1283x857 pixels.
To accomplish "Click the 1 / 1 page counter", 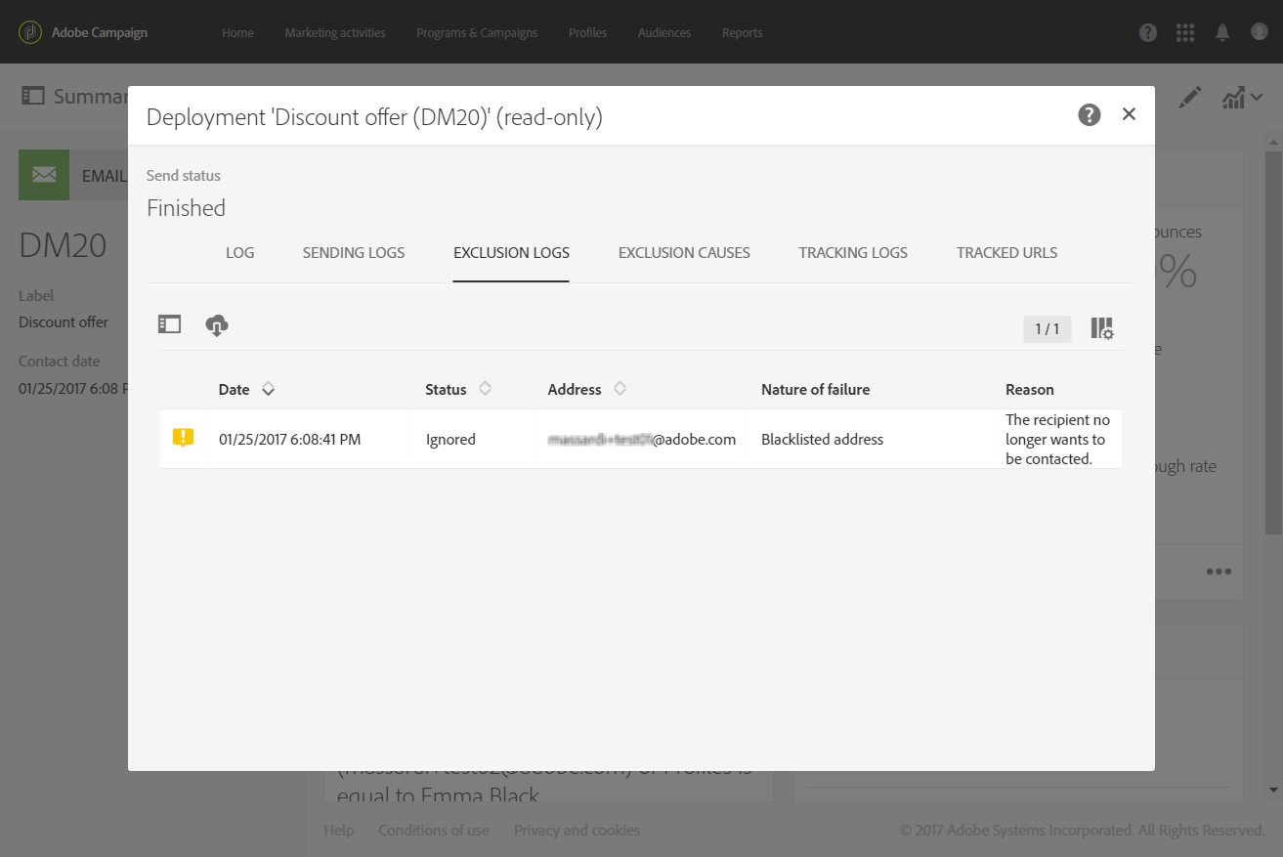I will click(1048, 329).
